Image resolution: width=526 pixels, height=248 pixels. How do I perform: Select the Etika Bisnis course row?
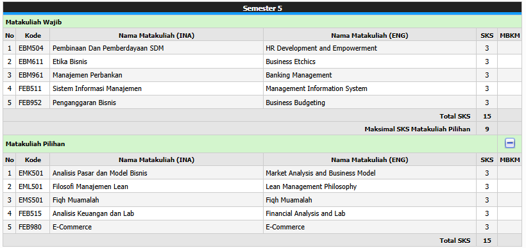tap(262, 62)
